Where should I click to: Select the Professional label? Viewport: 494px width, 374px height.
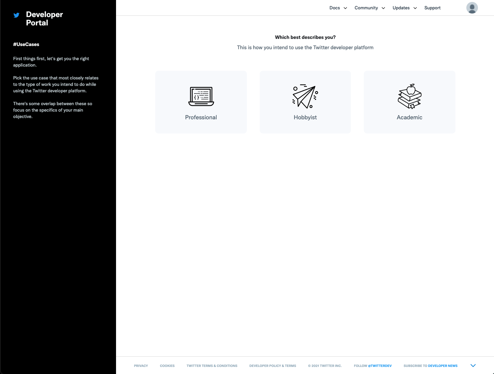point(201,117)
